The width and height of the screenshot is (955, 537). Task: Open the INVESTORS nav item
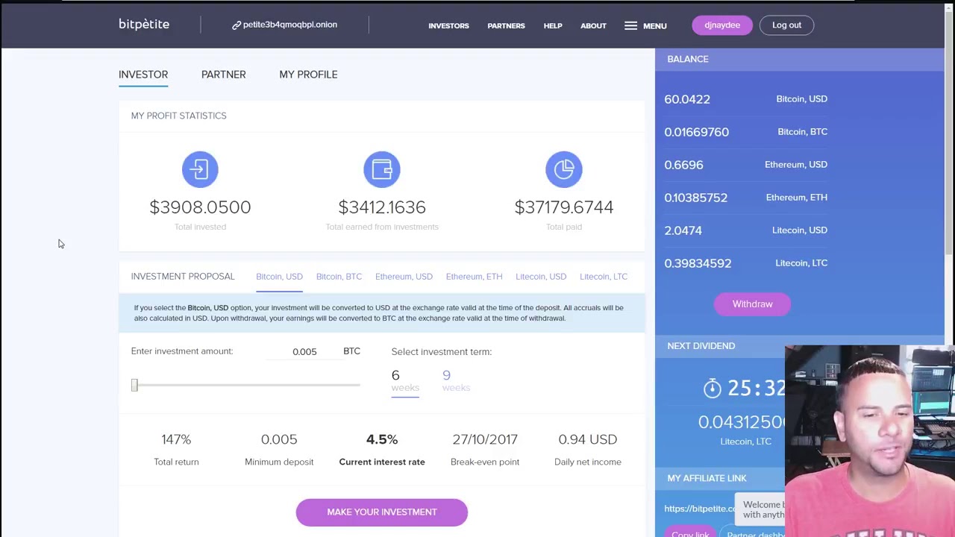pyautogui.click(x=448, y=25)
